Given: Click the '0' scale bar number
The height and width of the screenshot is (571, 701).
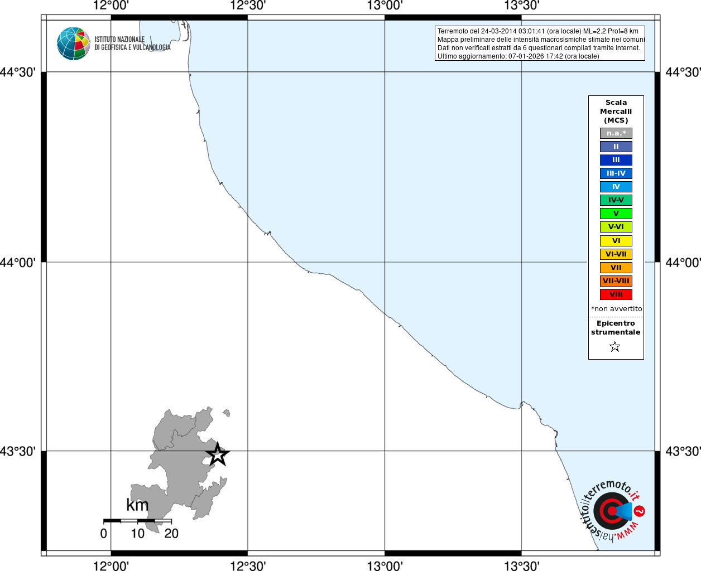Looking at the screenshot, I should click(103, 534).
